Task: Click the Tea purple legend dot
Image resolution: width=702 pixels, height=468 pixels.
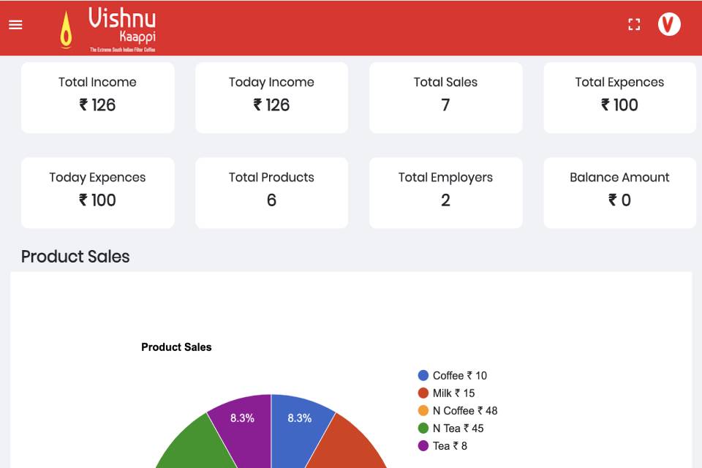Action: pos(423,446)
